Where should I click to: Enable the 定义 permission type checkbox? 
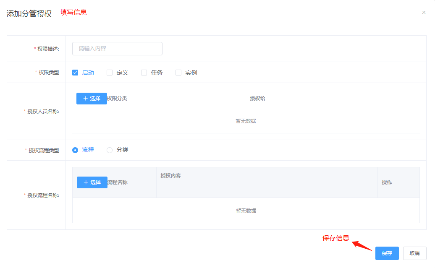click(110, 73)
